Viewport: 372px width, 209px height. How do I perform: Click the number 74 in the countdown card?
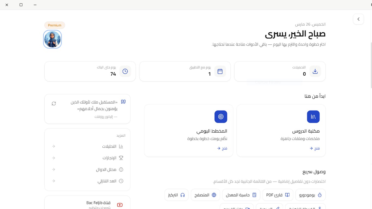113,74
